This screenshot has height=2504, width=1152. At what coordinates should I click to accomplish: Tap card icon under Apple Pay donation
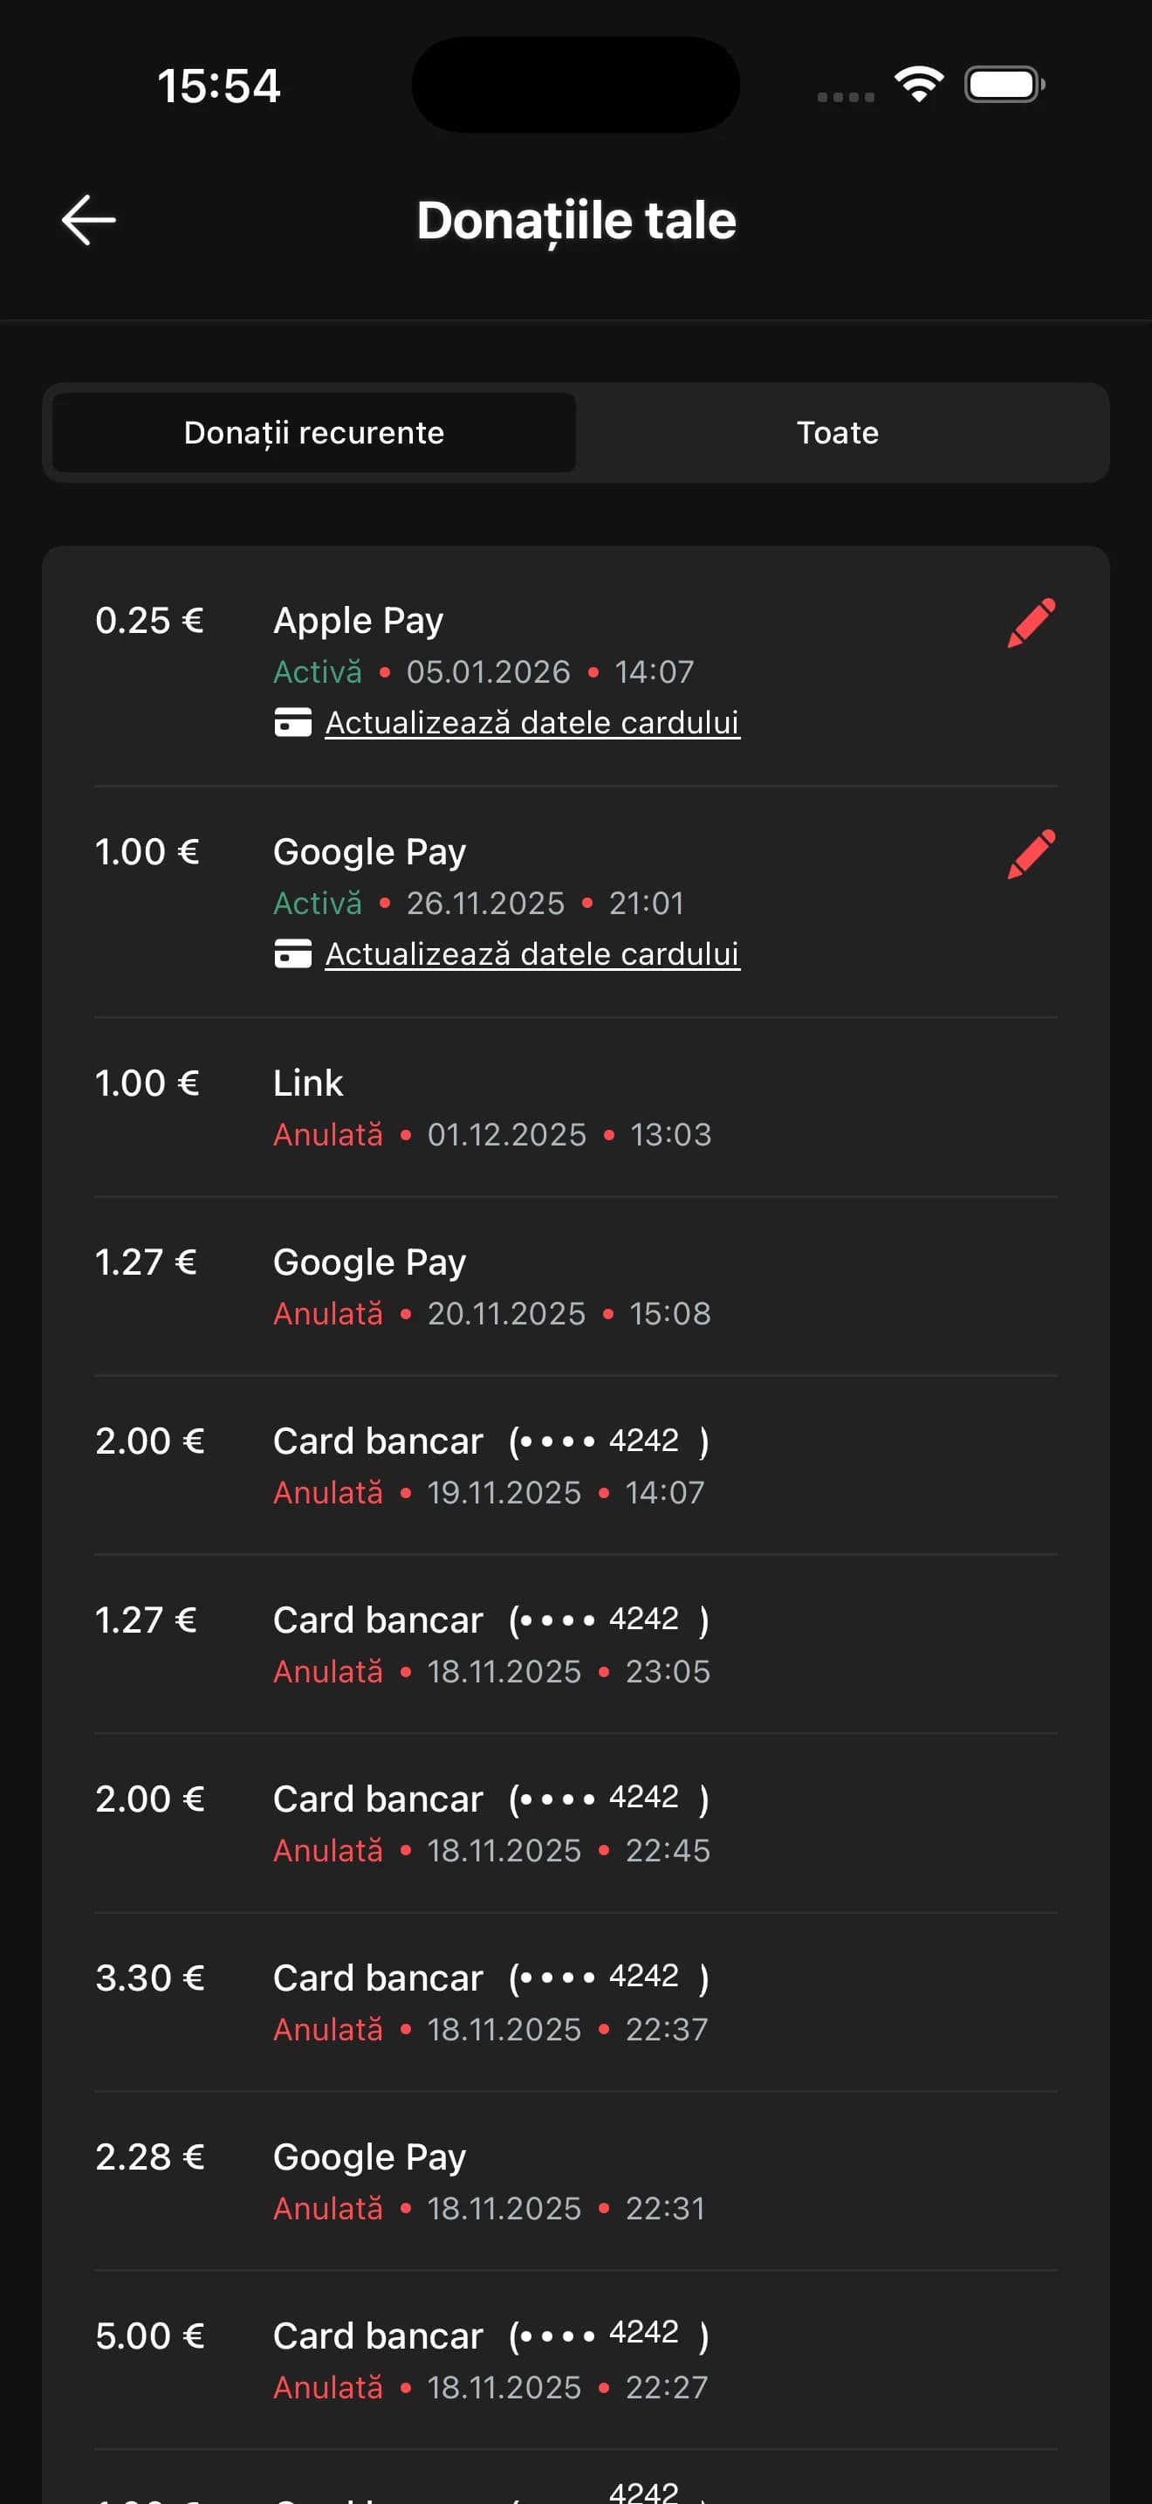[292, 722]
